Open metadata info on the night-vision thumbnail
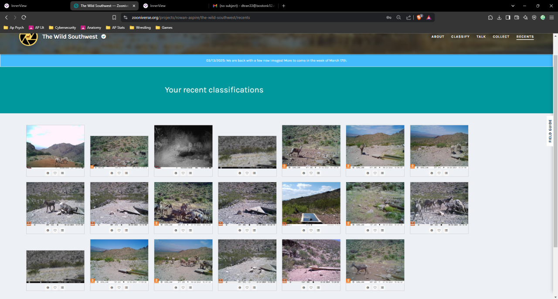 tap(176, 173)
